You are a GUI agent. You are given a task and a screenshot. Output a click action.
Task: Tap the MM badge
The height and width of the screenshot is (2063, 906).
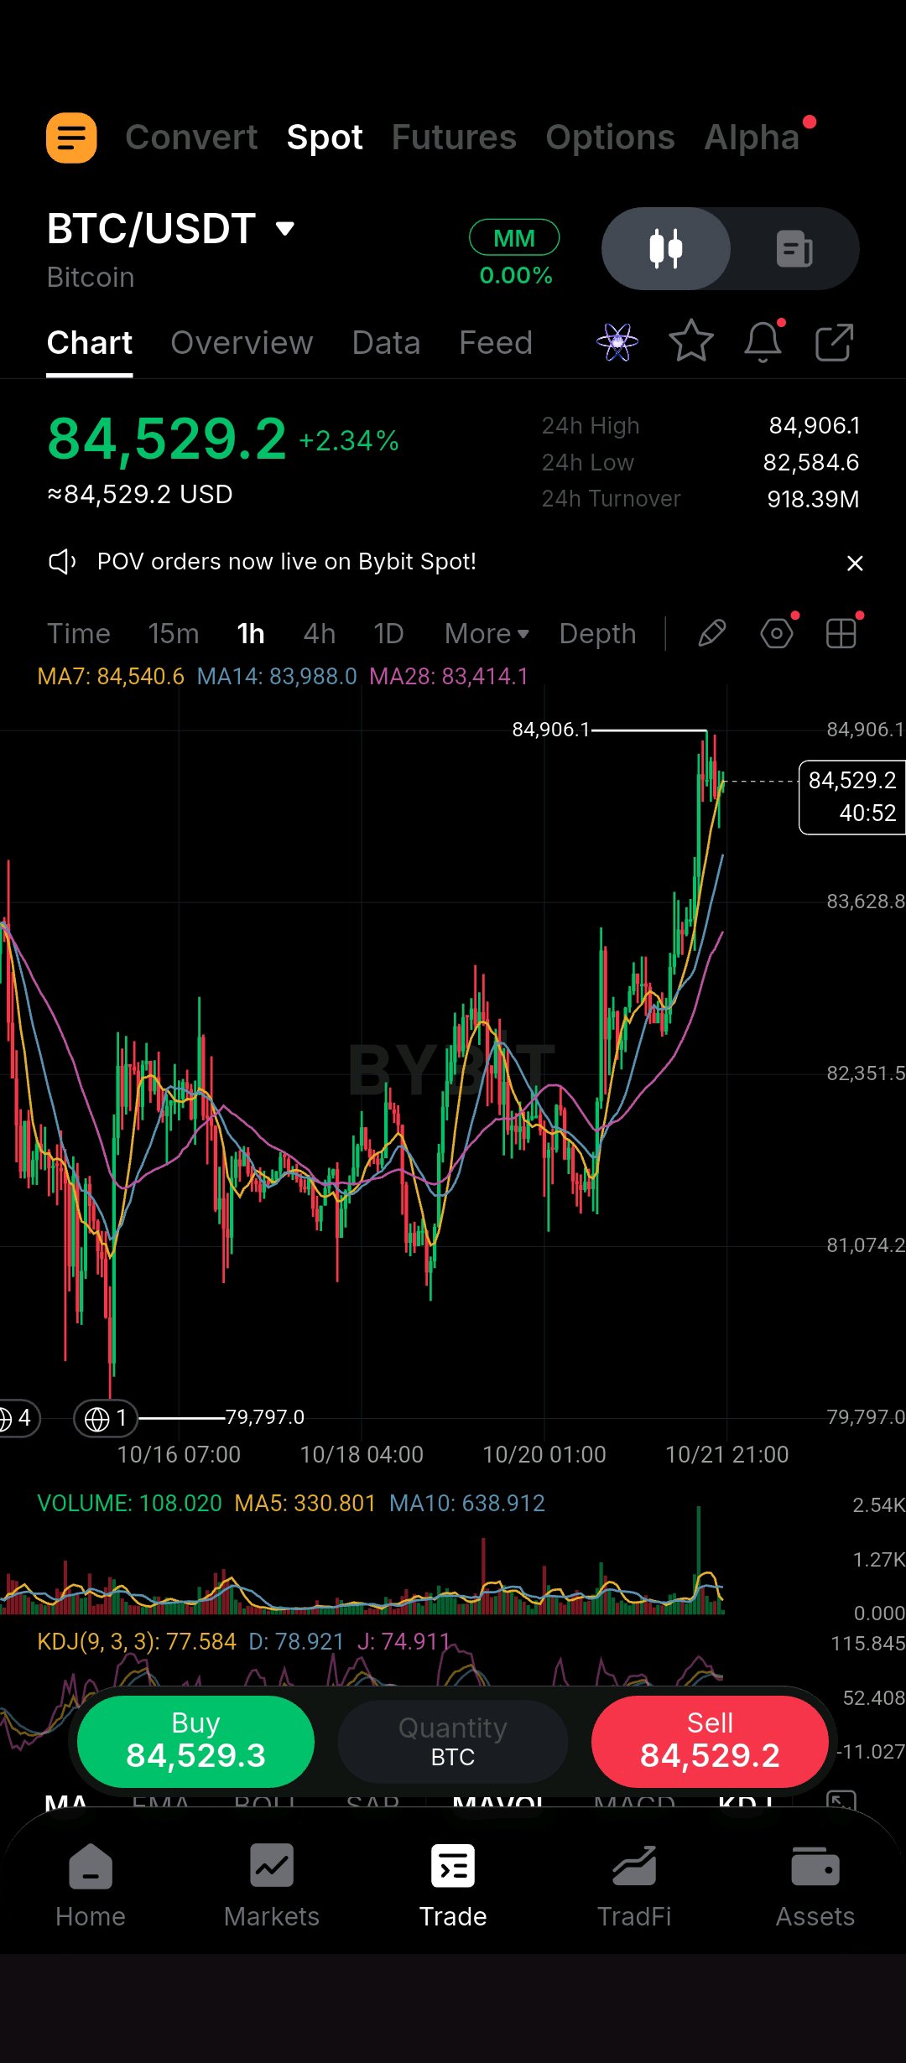(x=514, y=237)
